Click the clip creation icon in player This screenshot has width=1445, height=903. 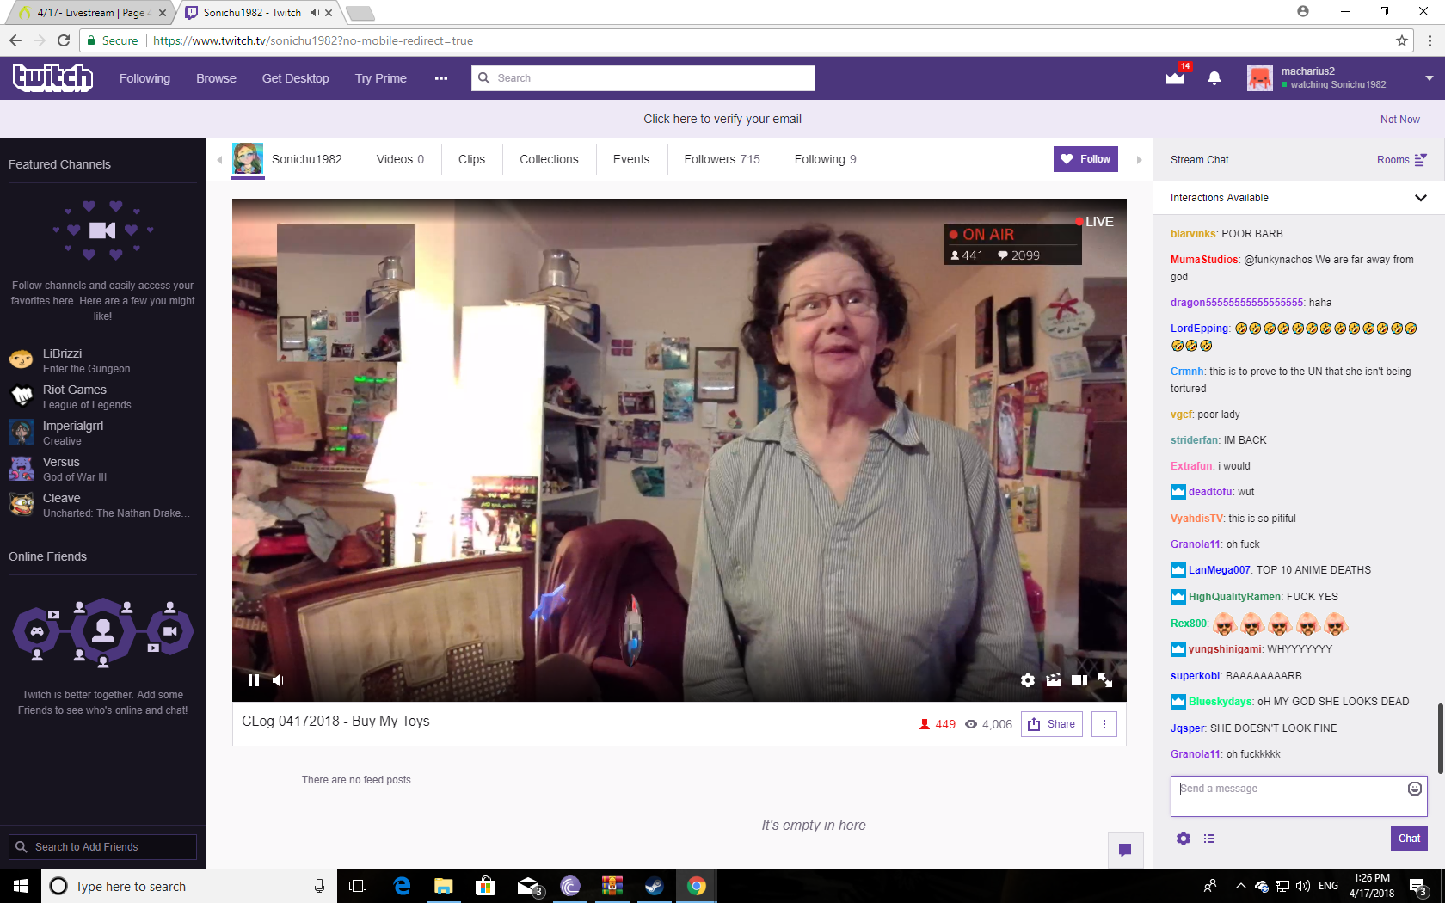pos(1054,680)
